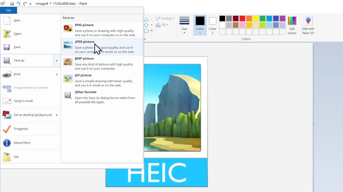Pick the lime green swatch

(x=262, y=25)
